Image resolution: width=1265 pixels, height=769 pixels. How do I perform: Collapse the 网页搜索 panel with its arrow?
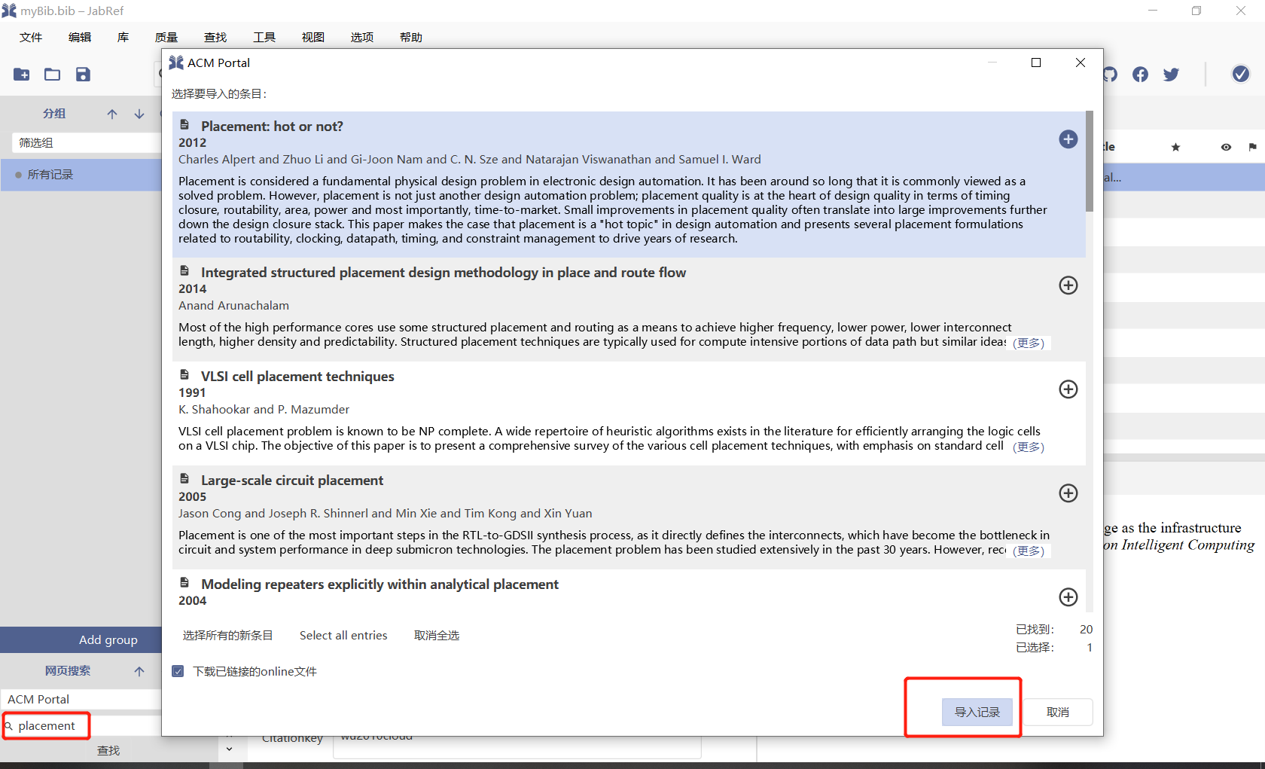click(x=139, y=671)
